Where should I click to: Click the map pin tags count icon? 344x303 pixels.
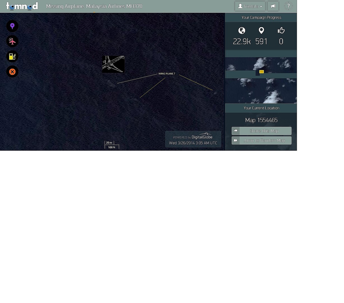click(261, 30)
